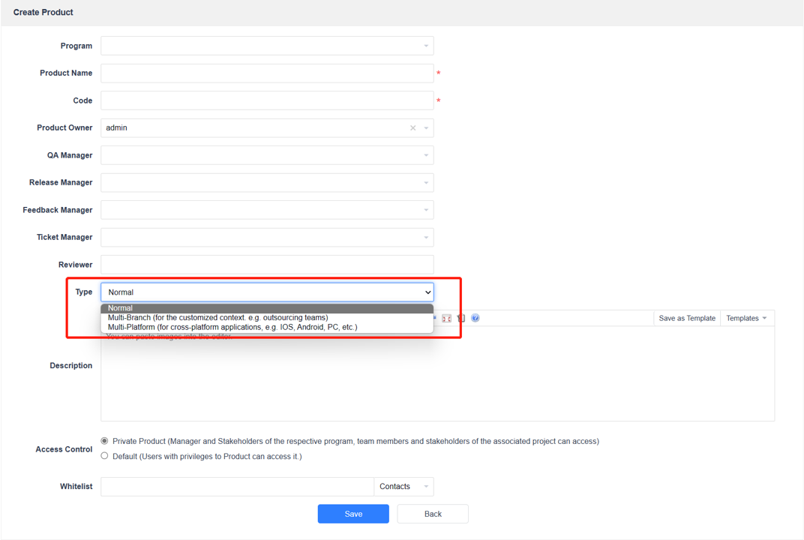
Task: Choose Multi-Platform option in Type list
Action: coord(232,328)
